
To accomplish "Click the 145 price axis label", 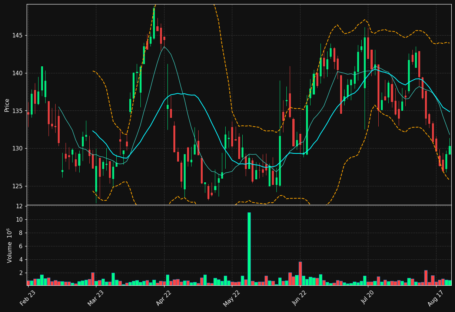I will click(18, 36).
